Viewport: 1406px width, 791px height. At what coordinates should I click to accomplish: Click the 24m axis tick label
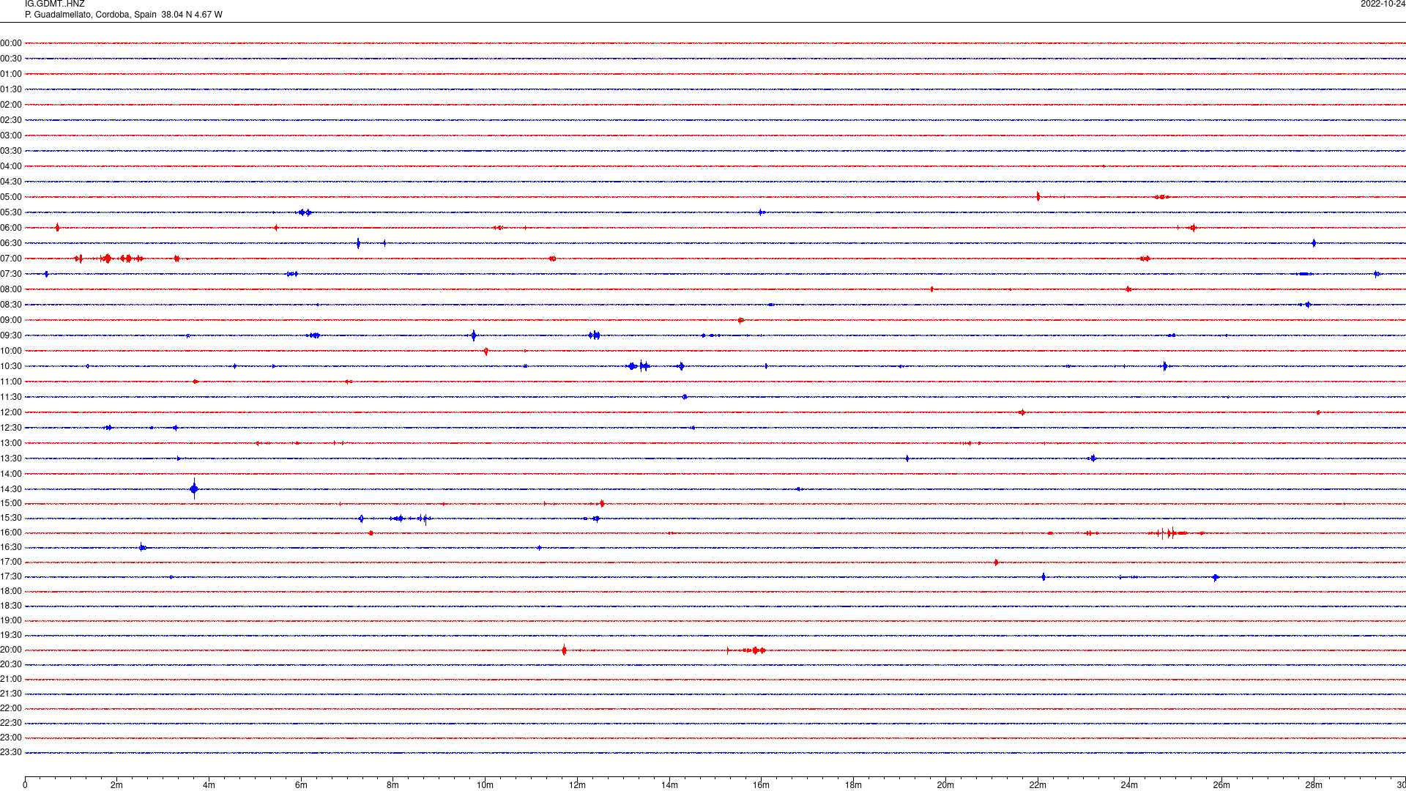pyautogui.click(x=1129, y=785)
